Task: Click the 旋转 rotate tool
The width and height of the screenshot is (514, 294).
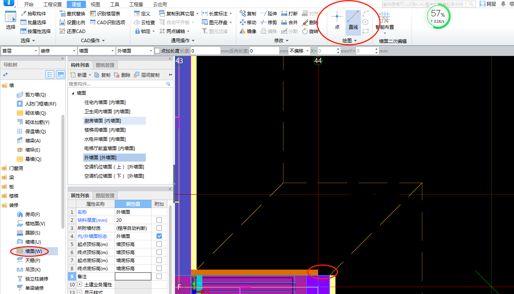Action: [x=310, y=31]
